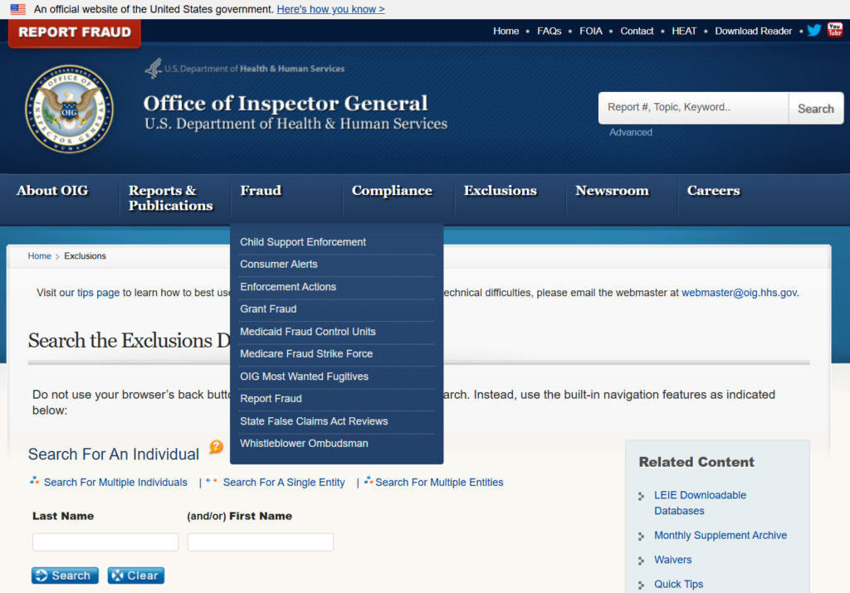Viewport: 850px width, 593px height.
Task: Click the HHS eagle logo above title
Action: point(154,68)
